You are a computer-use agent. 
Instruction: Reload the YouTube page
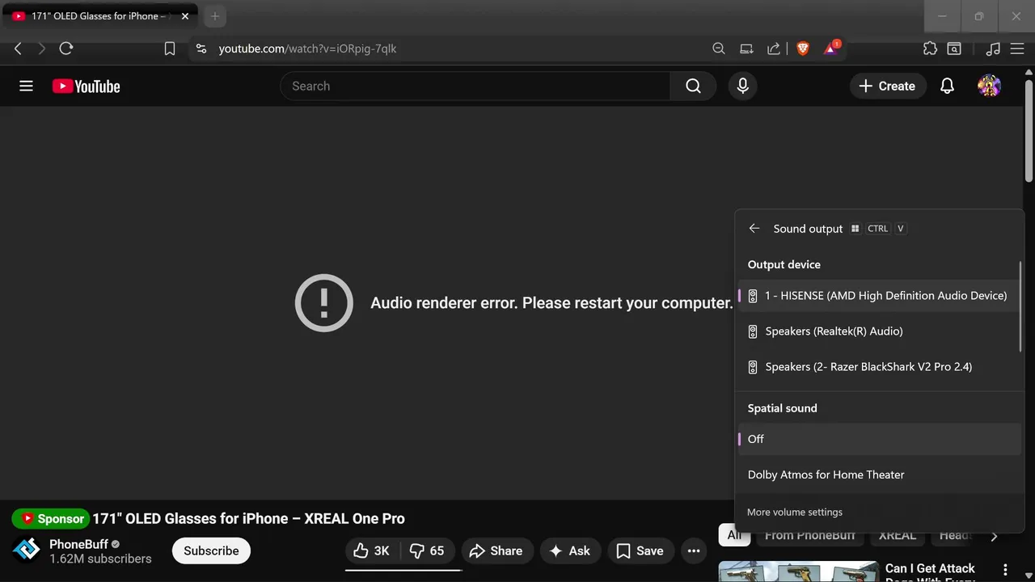pos(66,48)
